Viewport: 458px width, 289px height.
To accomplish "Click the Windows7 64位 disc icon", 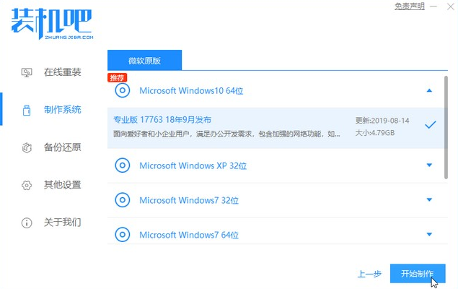I will click(x=123, y=234).
